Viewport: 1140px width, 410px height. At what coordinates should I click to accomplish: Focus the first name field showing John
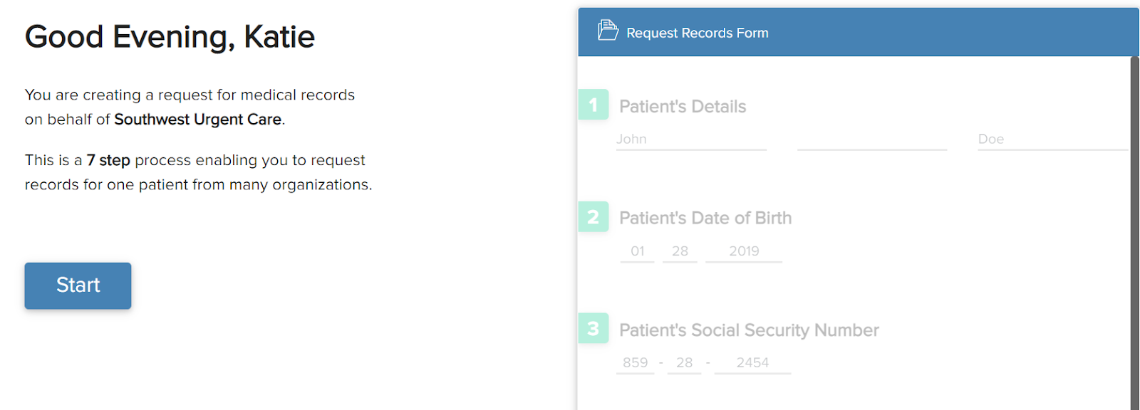click(690, 140)
